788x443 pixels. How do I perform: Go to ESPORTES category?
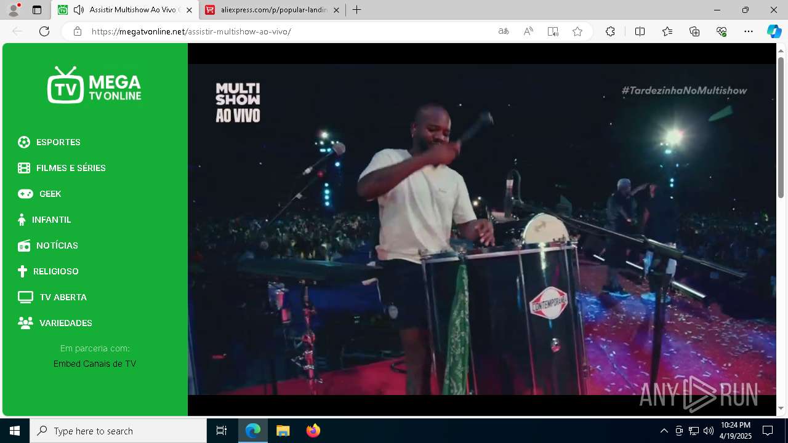point(58,142)
